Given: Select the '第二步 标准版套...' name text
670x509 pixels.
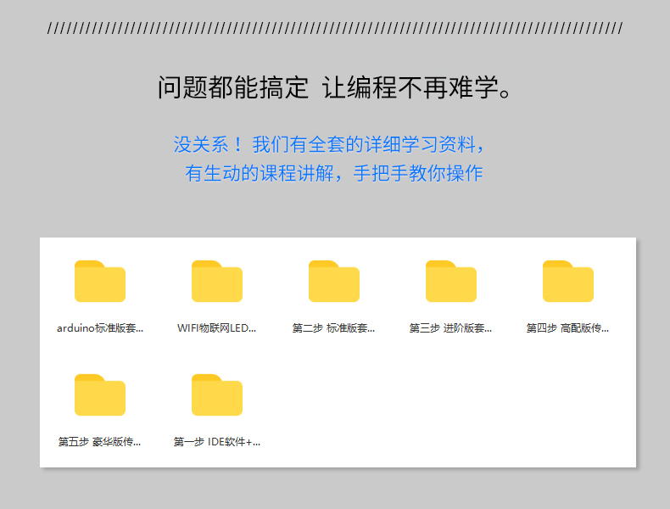Looking at the screenshot, I should pos(334,328).
